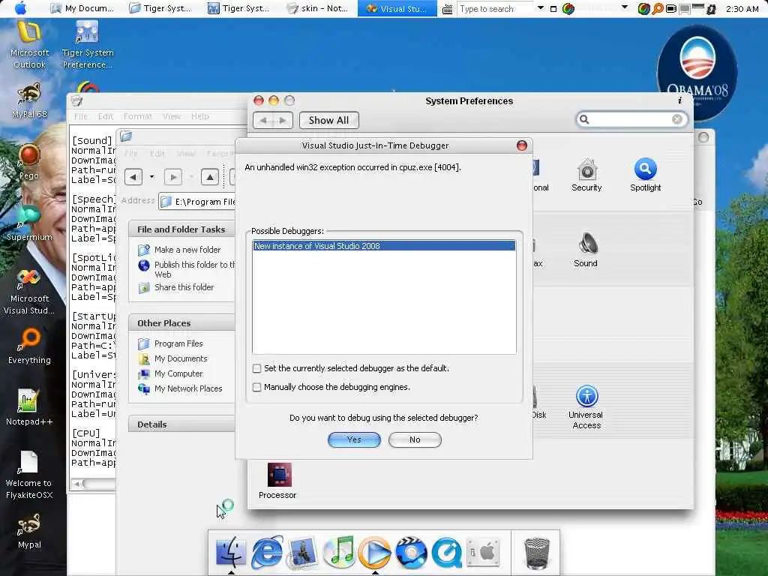Viewport: 768px width, 576px height.
Task: Click Share this folder link
Action: coord(184,287)
